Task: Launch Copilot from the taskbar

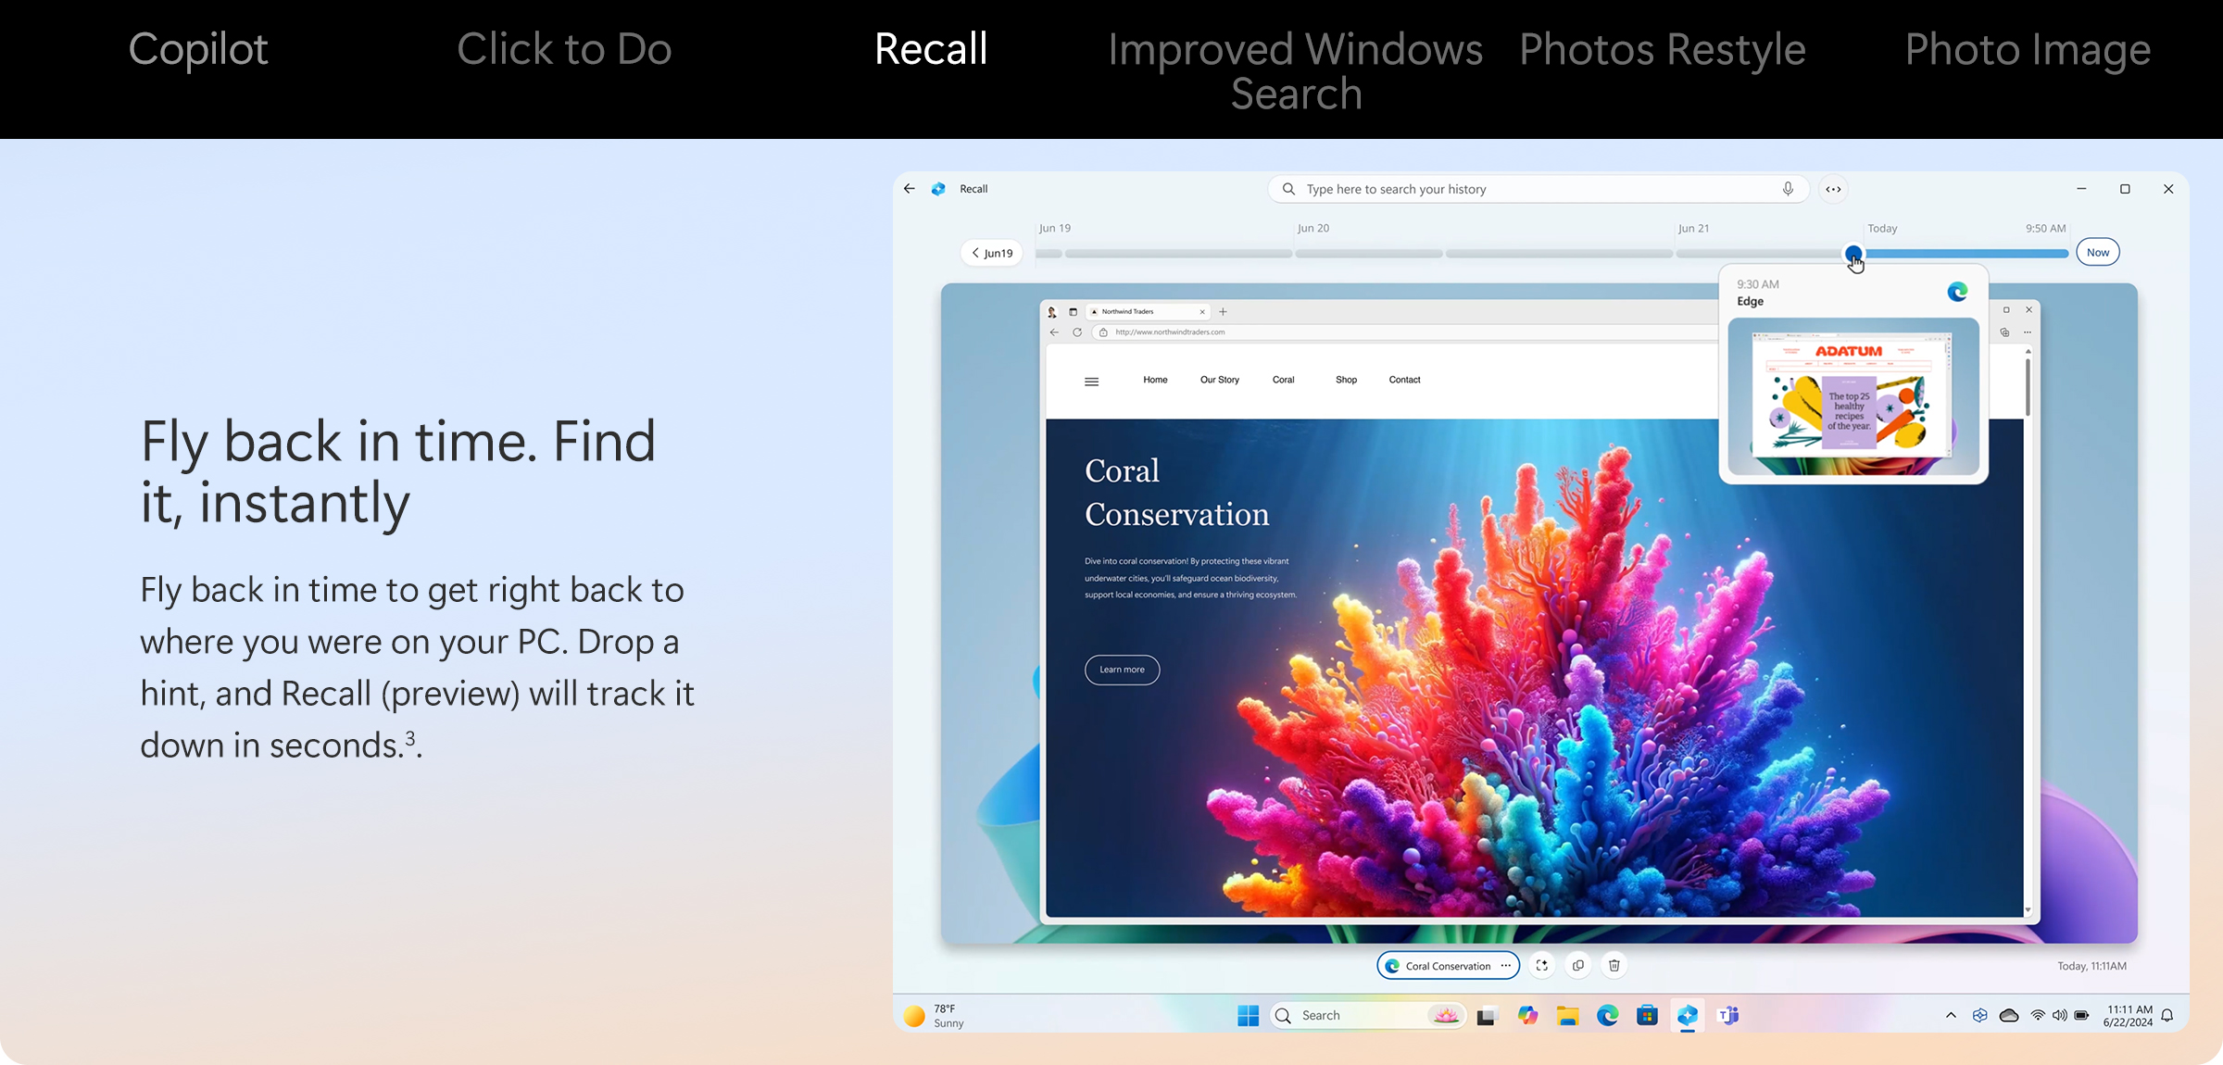Action: tap(1527, 1016)
